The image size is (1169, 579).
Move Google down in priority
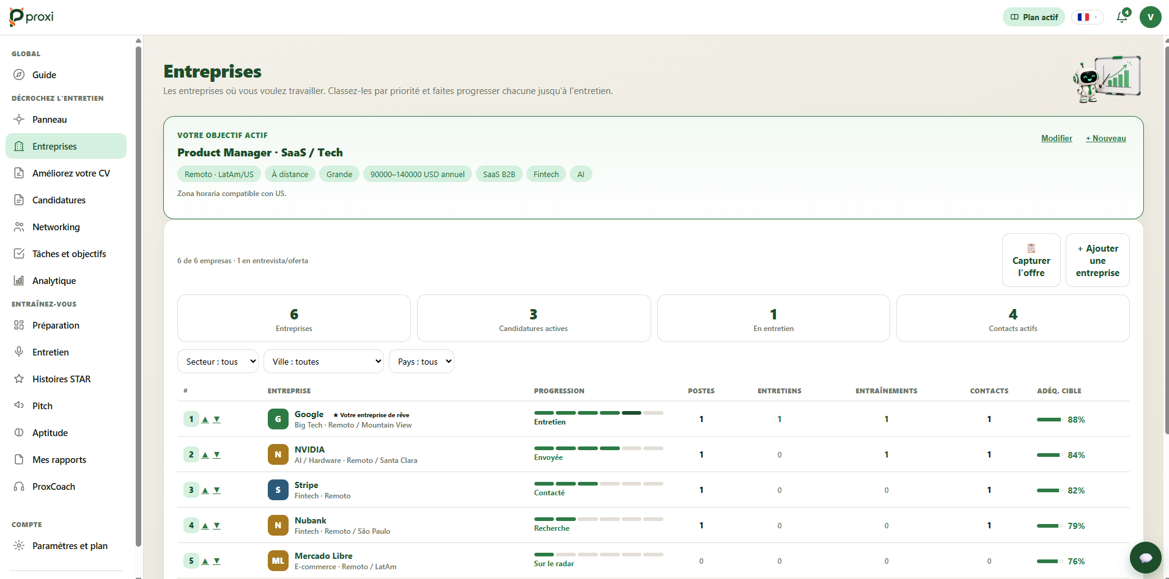tap(216, 420)
